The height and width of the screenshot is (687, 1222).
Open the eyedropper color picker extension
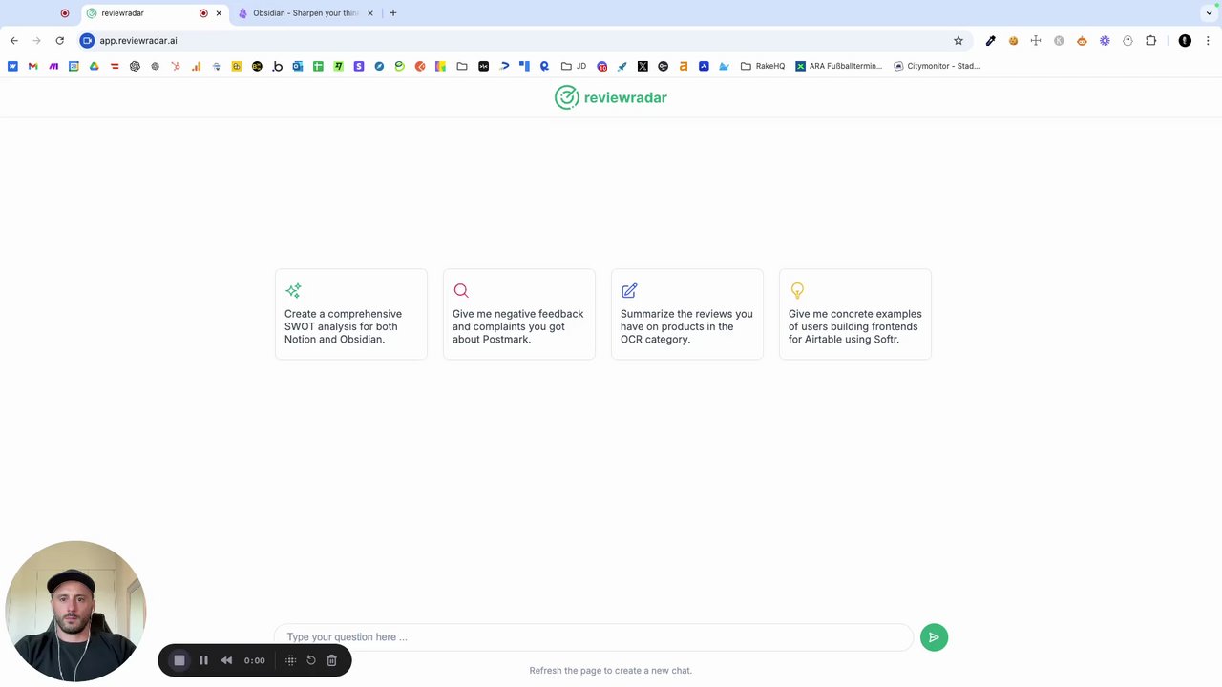pos(991,41)
